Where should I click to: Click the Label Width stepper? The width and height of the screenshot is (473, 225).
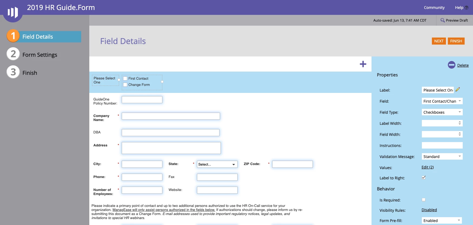coord(459,123)
